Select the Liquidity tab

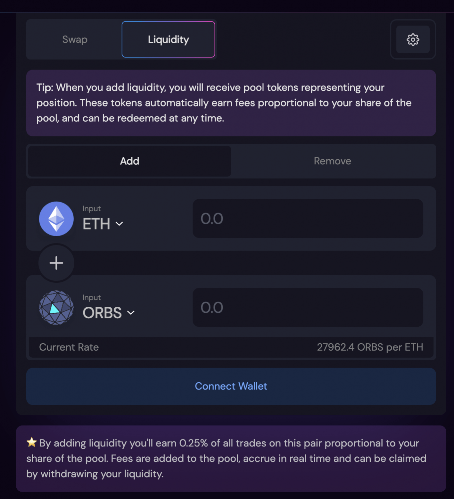(x=168, y=39)
